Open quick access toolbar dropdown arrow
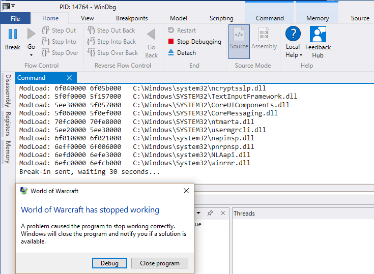 click(13, 6)
